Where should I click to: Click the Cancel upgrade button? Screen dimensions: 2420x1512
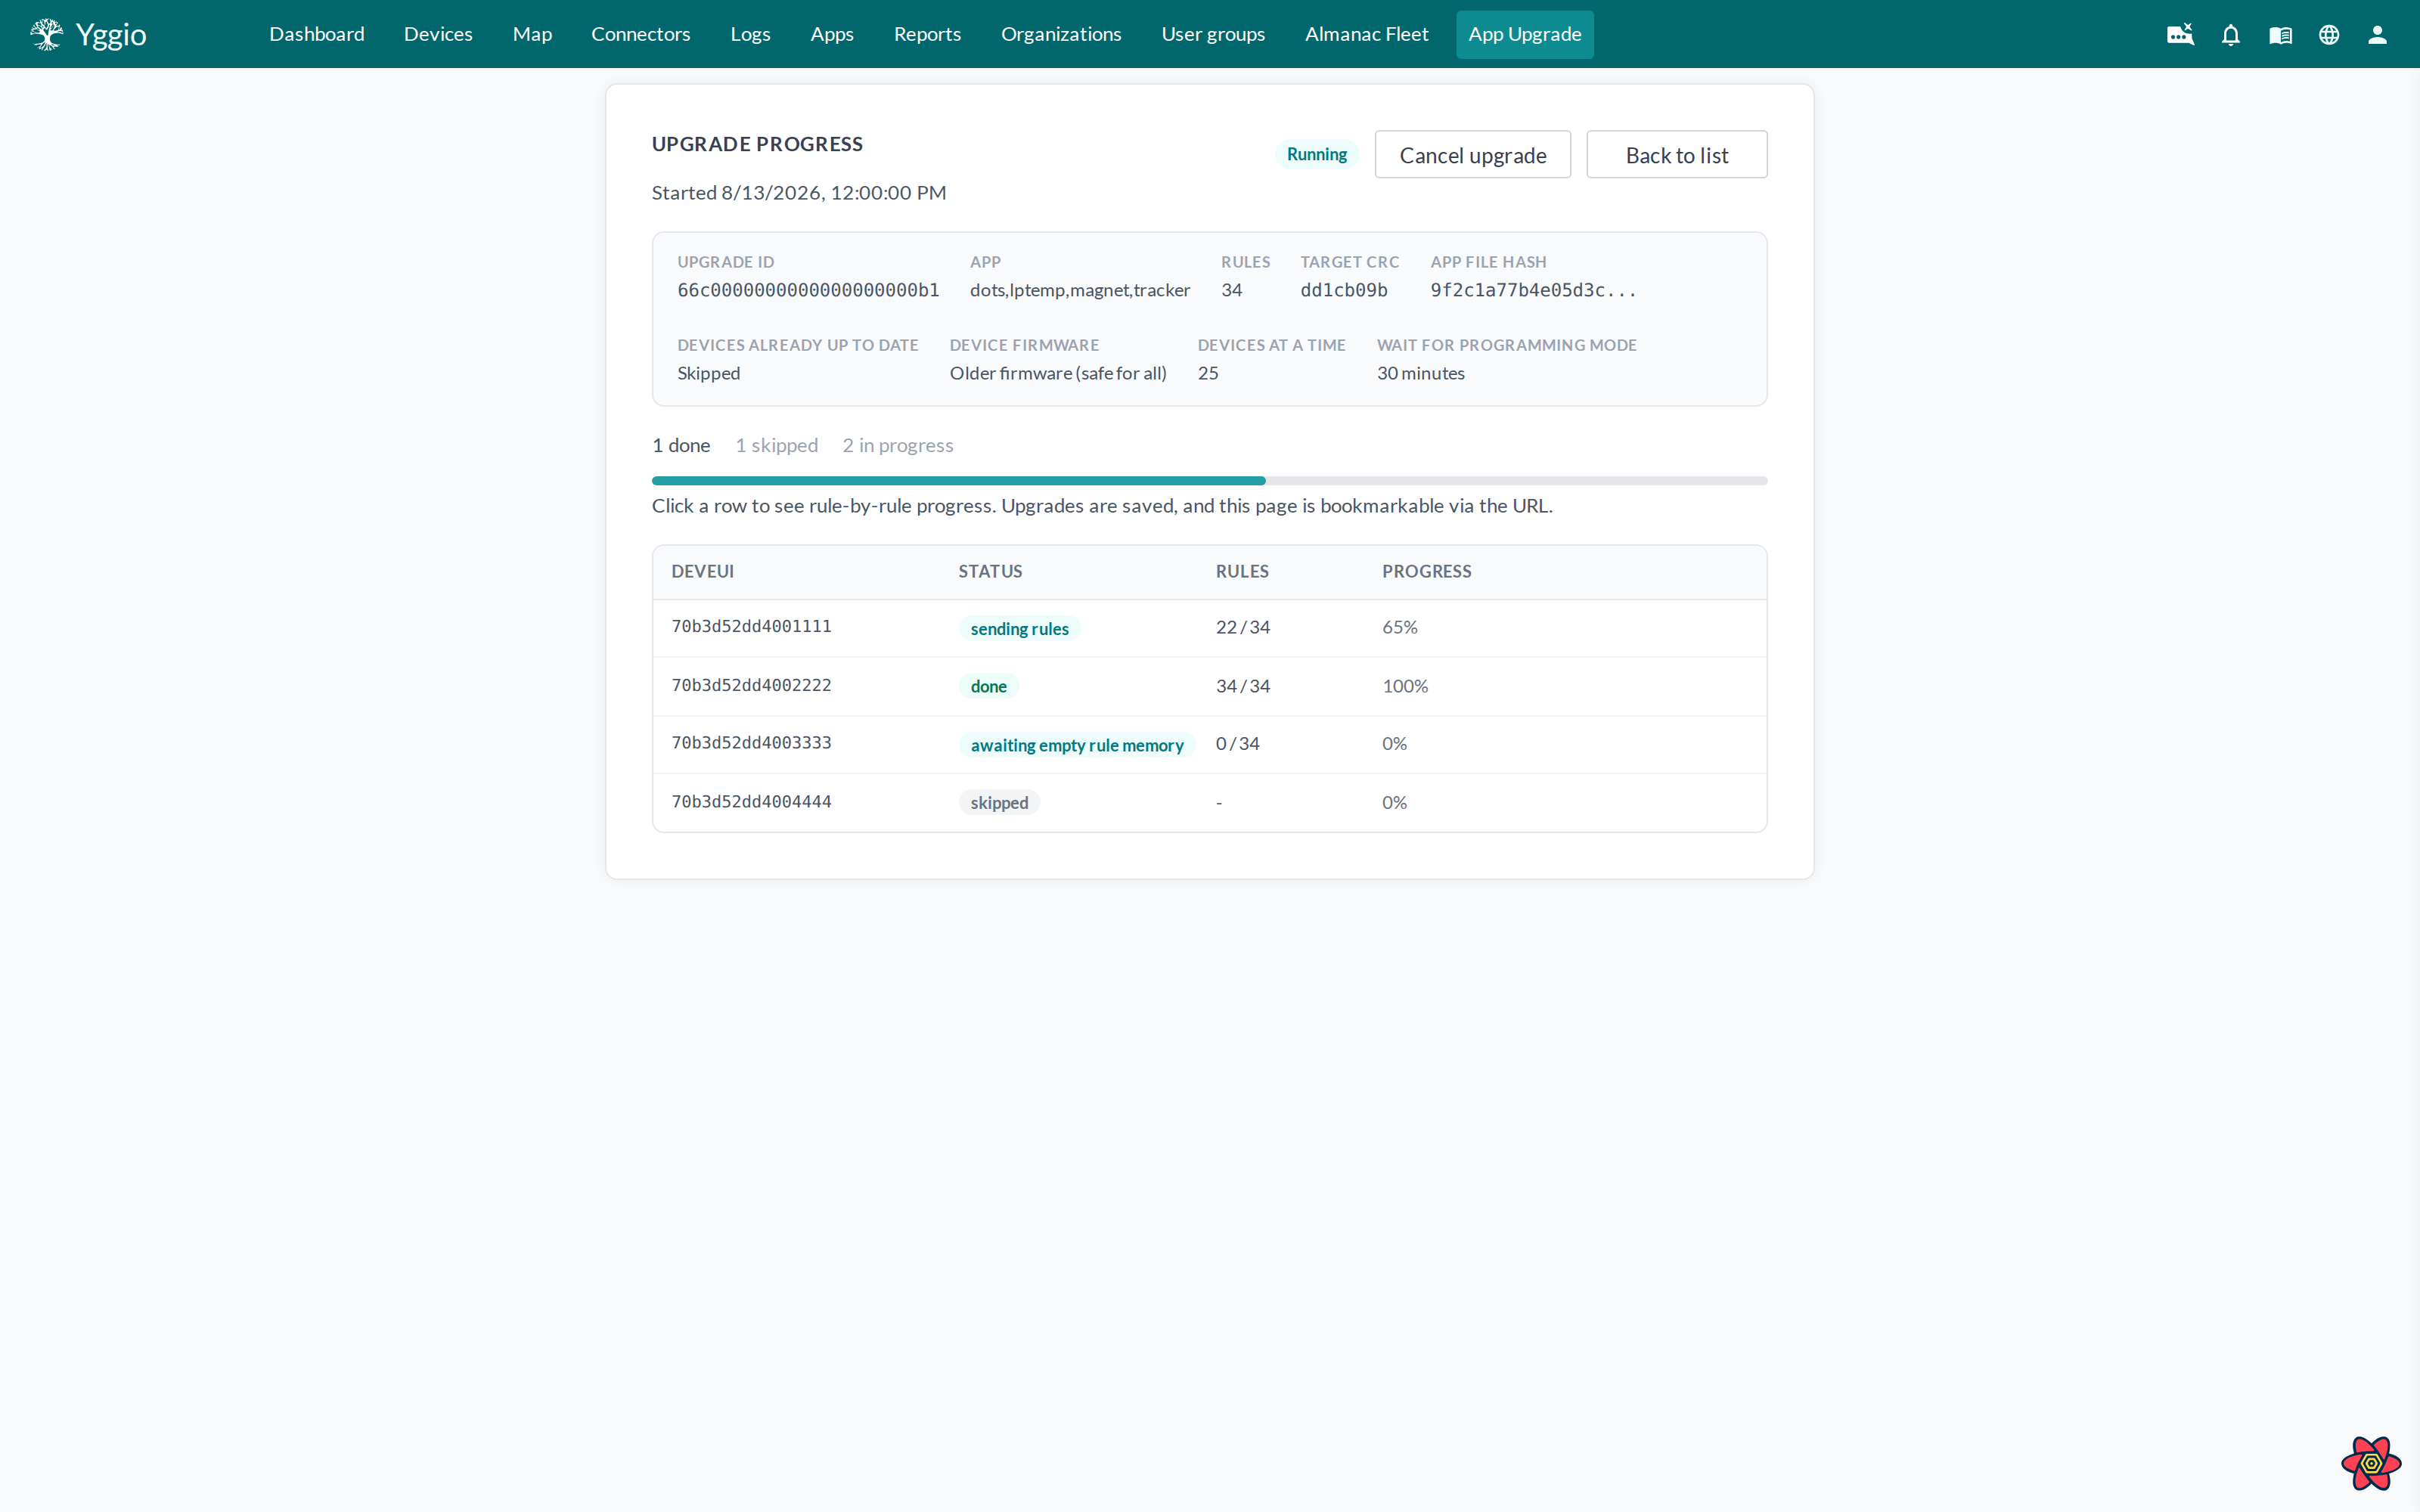(x=1472, y=155)
